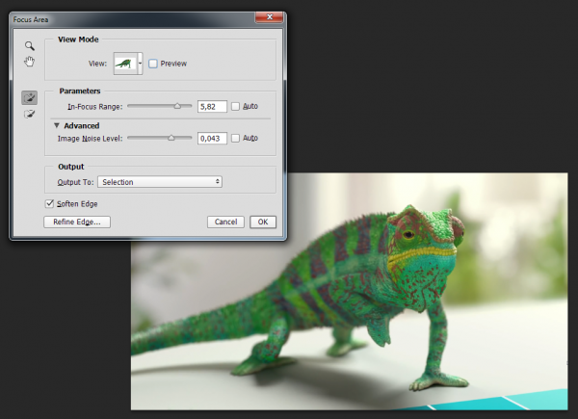Toggle Auto for In-Focus Range
Screen dimensions: 578x419
coord(236,106)
